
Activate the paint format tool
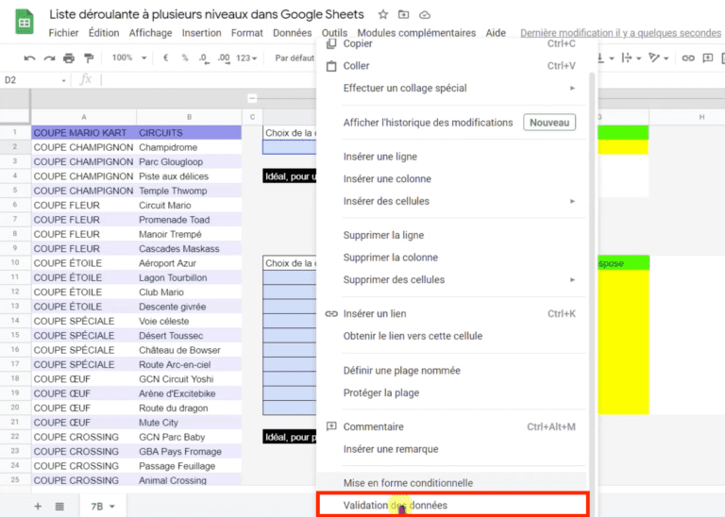[x=89, y=58]
